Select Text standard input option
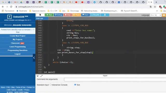 coord(75,85)
